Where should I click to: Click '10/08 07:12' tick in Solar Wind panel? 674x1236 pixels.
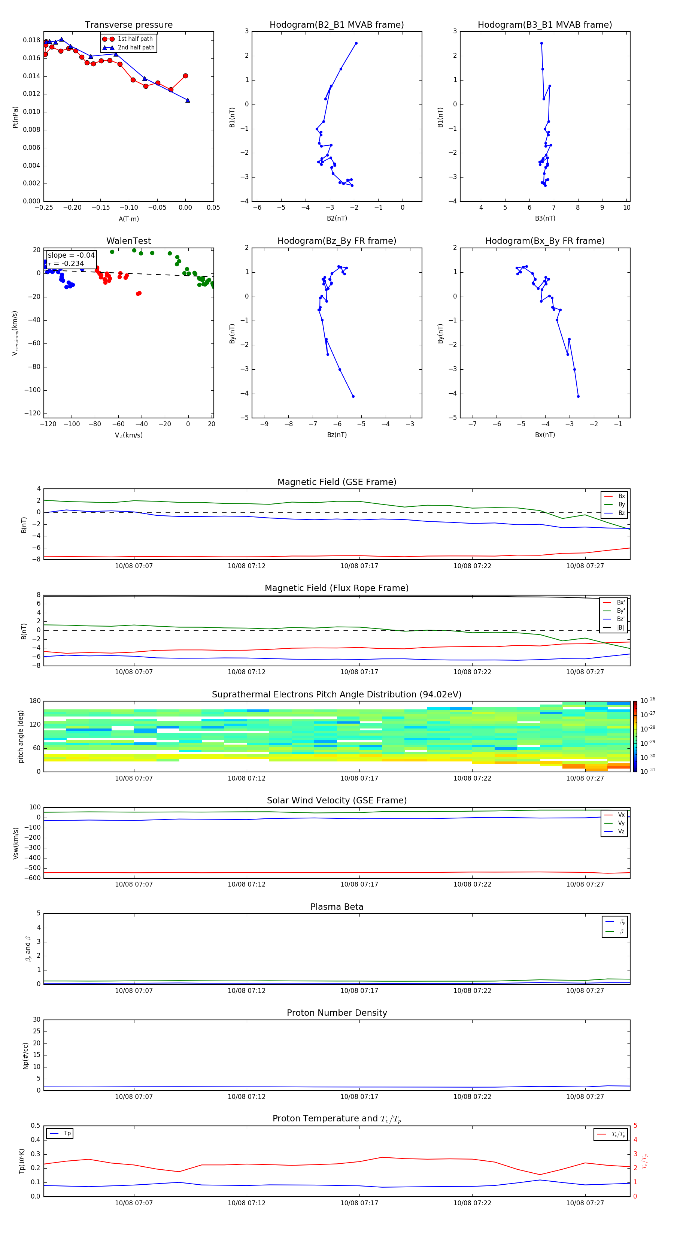(247, 884)
